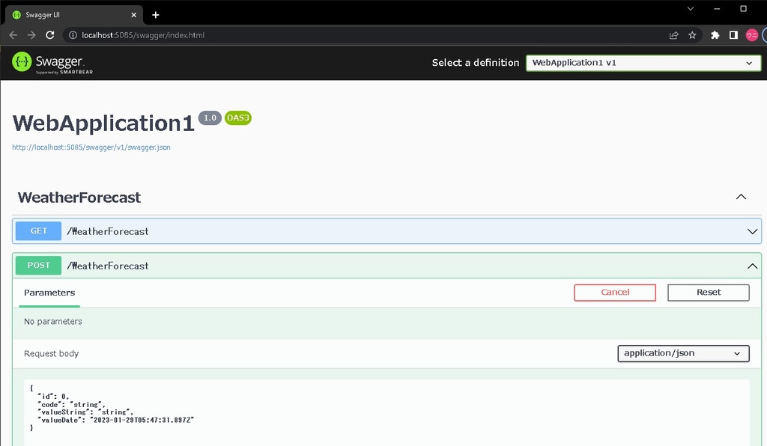767x446 pixels.
Task: Open the browser extensions puzzle icon
Action: click(715, 35)
